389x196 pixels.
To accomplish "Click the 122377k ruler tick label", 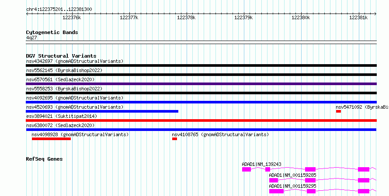I will tap(129, 17).
